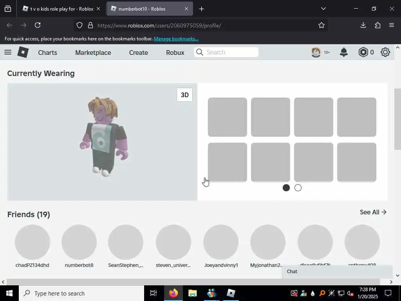401x301 pixels.
Task: Click the Roblox search field
Action: tap(226, 52)
